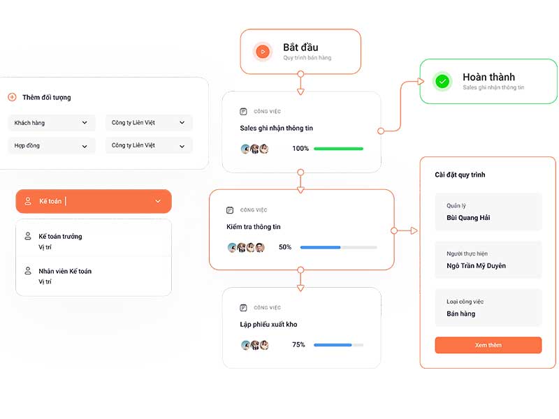Click task icon above Sales ghi nhận thông tin

click(243, 112)
